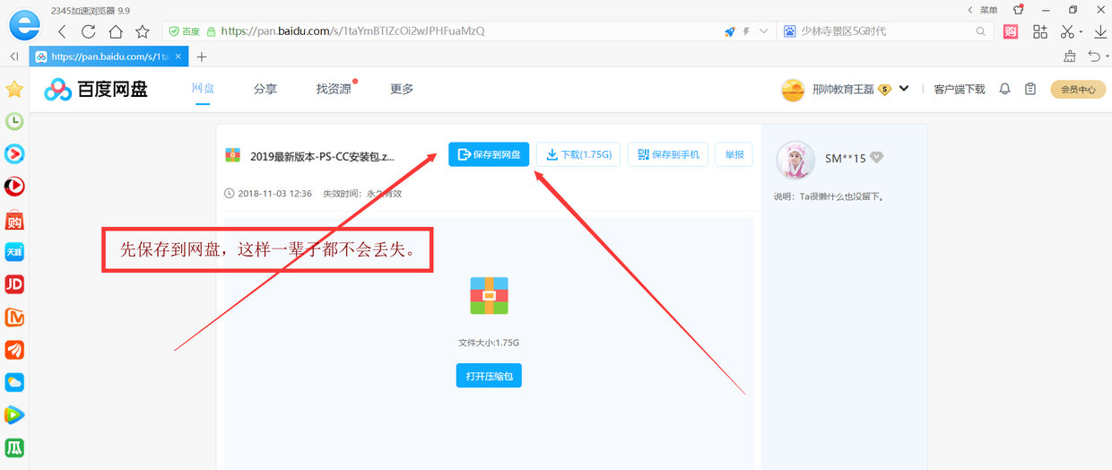Click the 客户端下载 link
The image size is (1112, 470).
click(x=959, y=89)
